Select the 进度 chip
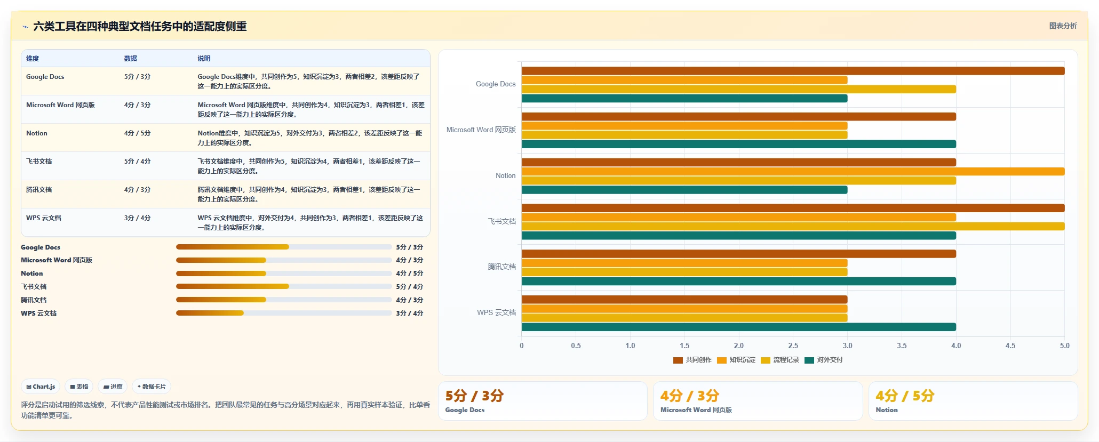The width and height of the screenshot is (1099, 442). coord(113,387)
